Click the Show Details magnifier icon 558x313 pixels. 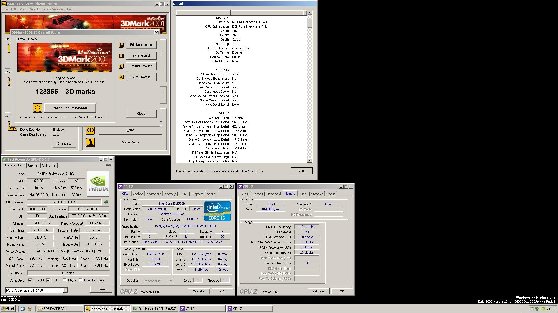click(121, 77)
